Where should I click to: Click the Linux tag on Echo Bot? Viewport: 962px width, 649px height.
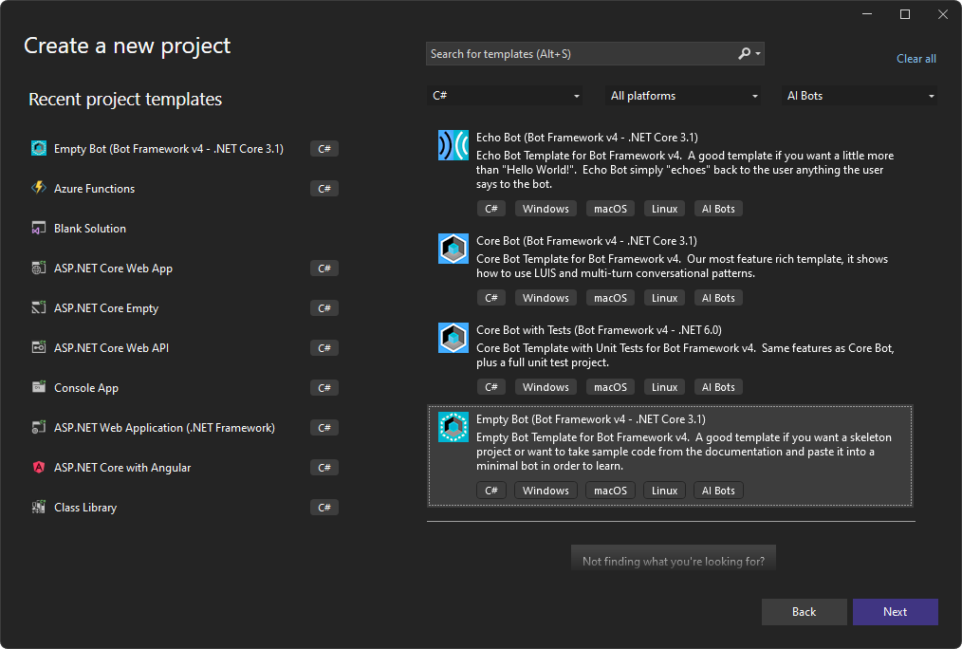point(664,208)
